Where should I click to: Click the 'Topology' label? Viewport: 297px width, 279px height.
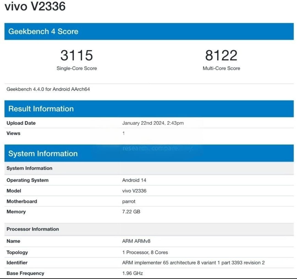coord(17,253)
